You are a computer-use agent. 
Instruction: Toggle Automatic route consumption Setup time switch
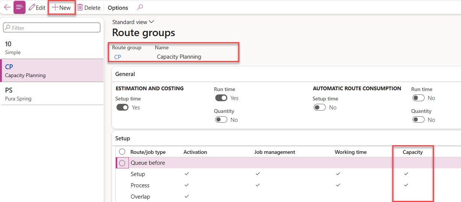coord(319,107)
